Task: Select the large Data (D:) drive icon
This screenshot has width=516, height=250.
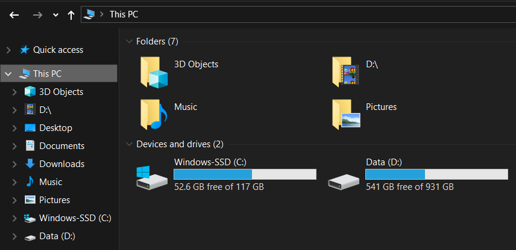Action: tap(344, 181)
